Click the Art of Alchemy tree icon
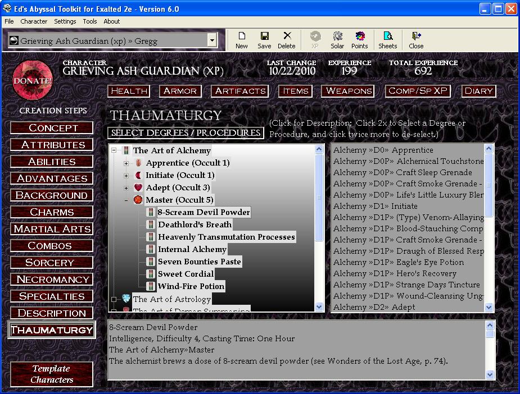 [x=126, y=150]
